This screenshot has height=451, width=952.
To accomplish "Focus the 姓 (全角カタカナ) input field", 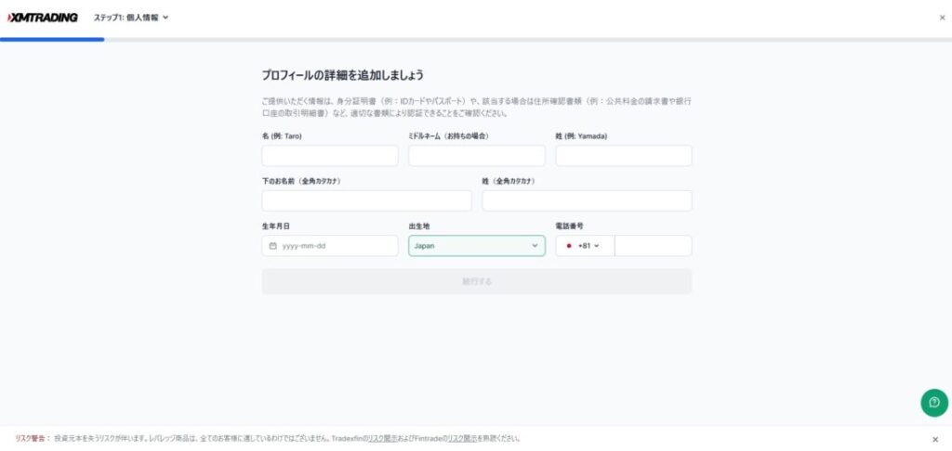I will 586,200.
